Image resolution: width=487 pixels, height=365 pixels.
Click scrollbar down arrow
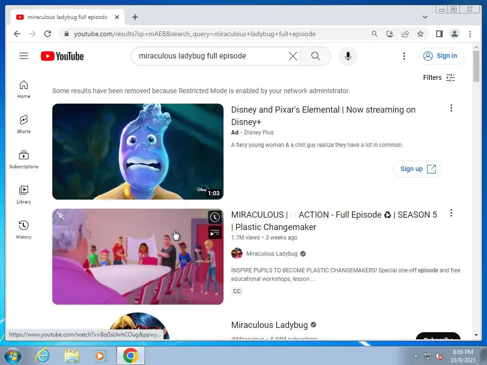click(477, 335)
